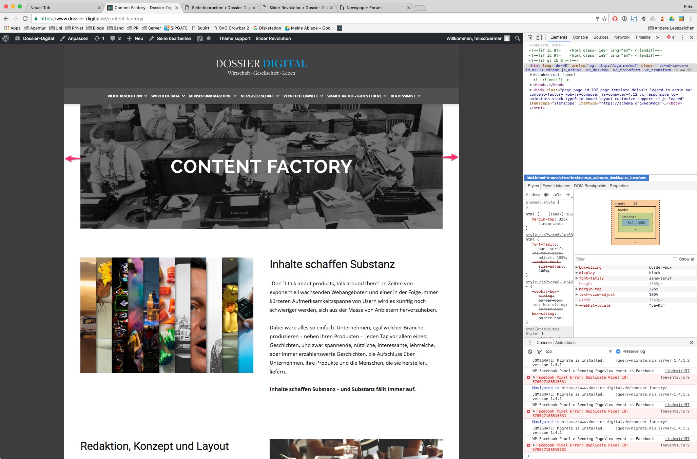Screen dimensions: 697x459
Task: Toggle the Show all computed styles checkbox
Action: coord(675,259)
